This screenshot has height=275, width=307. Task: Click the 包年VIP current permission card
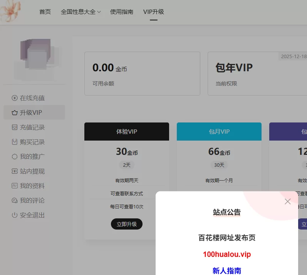pos(257,74)
